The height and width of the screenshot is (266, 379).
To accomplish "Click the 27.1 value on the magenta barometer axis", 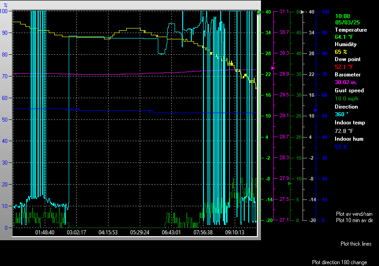I will click(284, 220).
